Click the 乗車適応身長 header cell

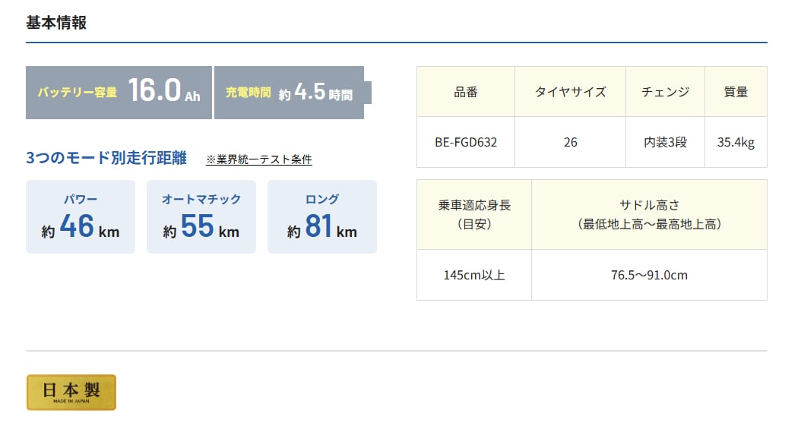coord(474,214)
